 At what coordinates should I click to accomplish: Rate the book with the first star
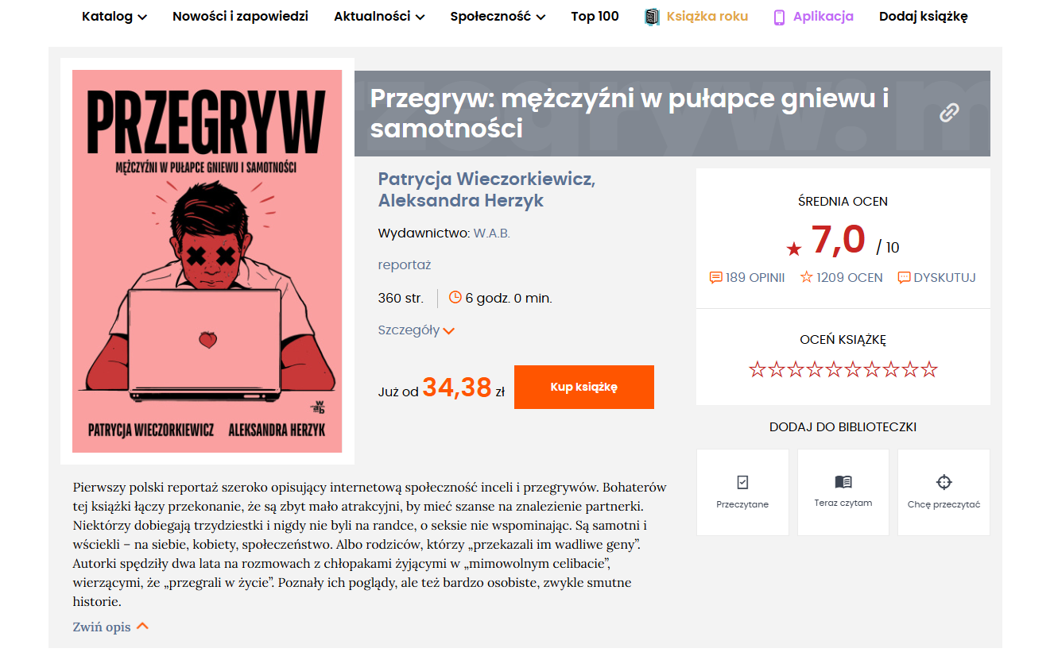[758, 369]
